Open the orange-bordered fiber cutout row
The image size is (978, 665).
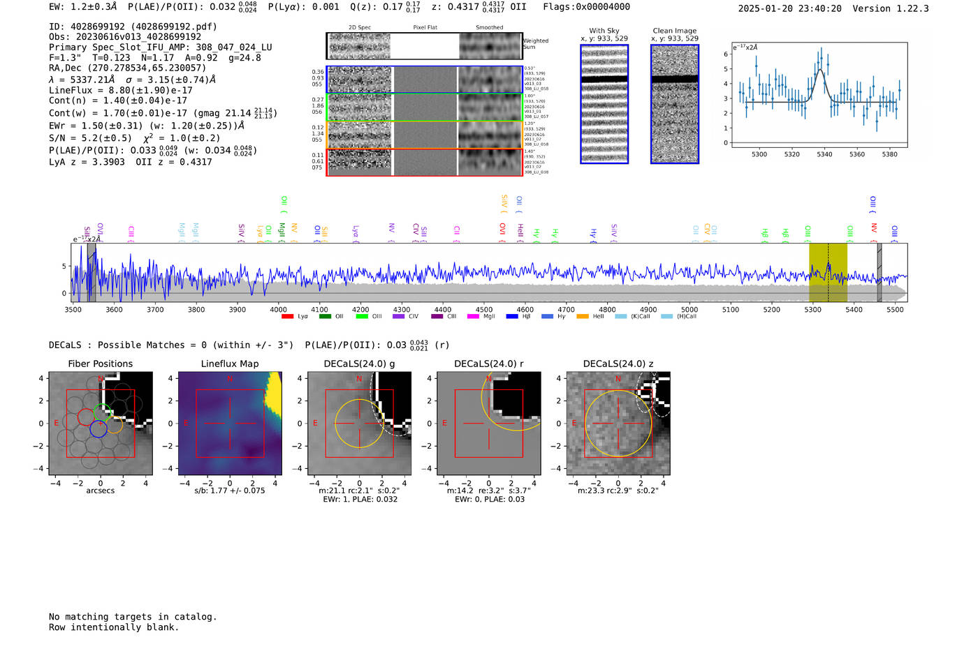pos(424,135)
